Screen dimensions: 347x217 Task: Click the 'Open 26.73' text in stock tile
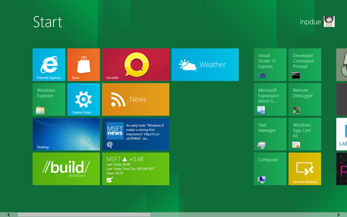115,173
